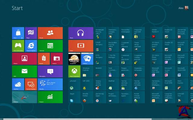Open Microsoft InfoPath Designer tile
The height and width of the screenshot is (120, 193).
click(x=169, y=59)
